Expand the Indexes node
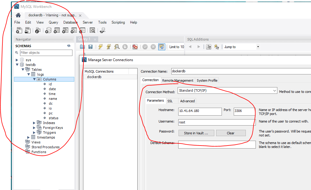Screen dimensions: 311x190 pyautogui.click(x=34, y=123)
